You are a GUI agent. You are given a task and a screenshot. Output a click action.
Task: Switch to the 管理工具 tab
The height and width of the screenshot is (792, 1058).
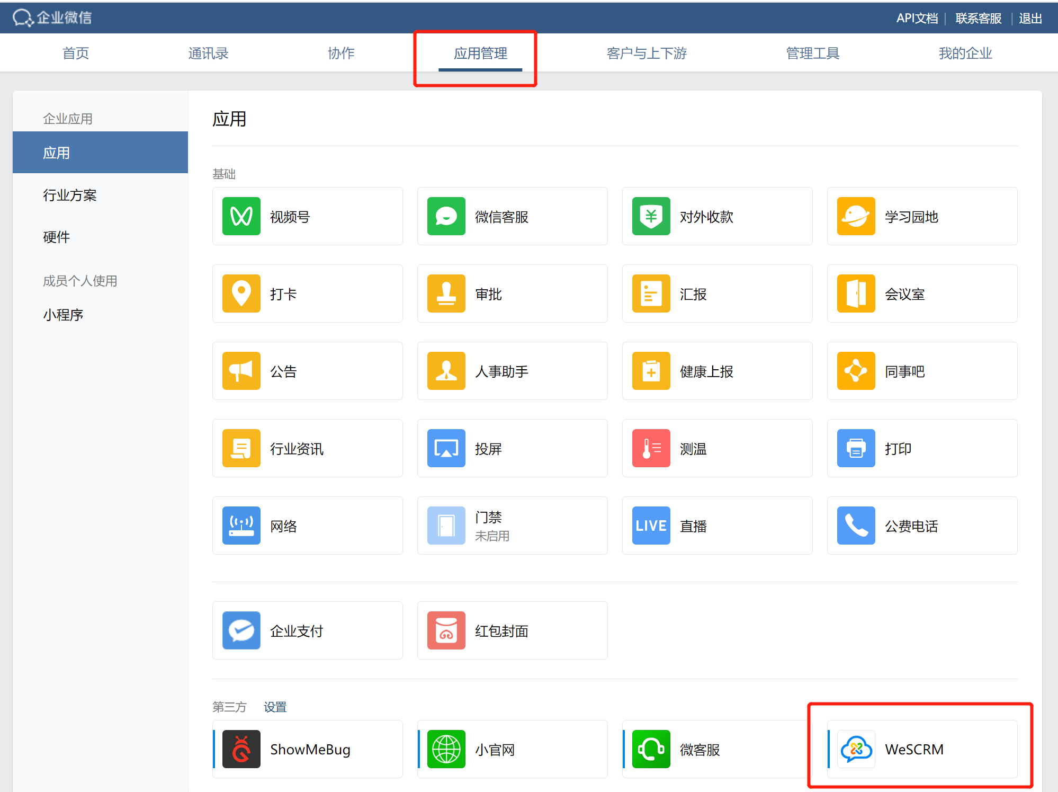[x=812, y=53]
